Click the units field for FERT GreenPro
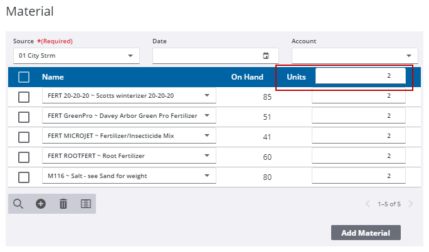Image resolution: width=429 pixels, height=252 pixels. [x=358, y=116]
